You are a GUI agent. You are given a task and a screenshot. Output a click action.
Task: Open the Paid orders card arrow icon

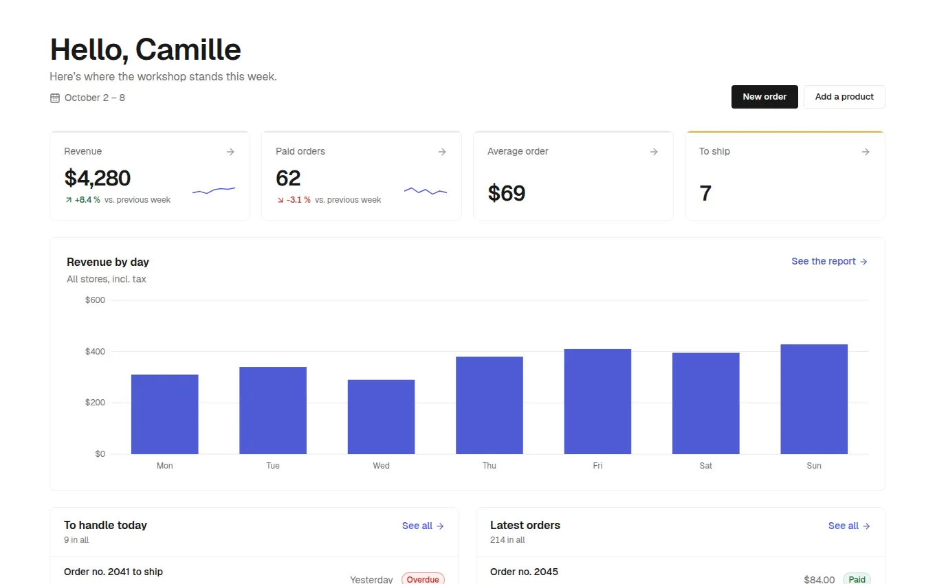442,152
